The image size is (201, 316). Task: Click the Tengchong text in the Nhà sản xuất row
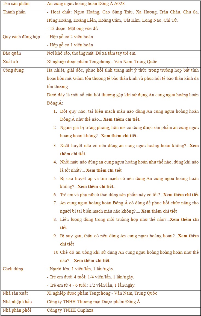[102, 293]
